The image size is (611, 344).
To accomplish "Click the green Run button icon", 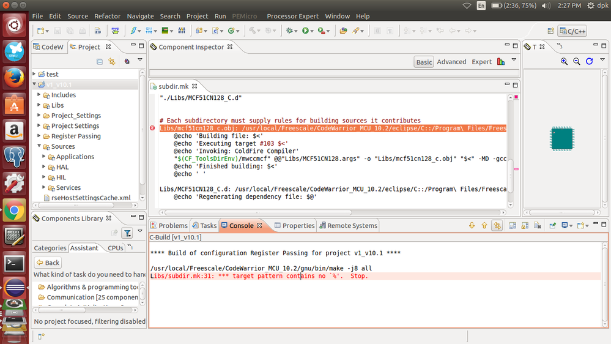I will coord(306,31).
